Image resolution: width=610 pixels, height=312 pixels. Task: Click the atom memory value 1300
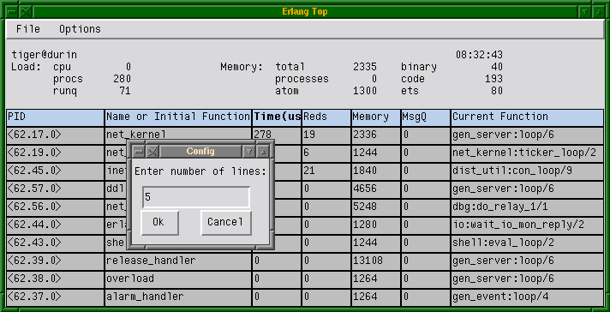(x=365, y=91)
